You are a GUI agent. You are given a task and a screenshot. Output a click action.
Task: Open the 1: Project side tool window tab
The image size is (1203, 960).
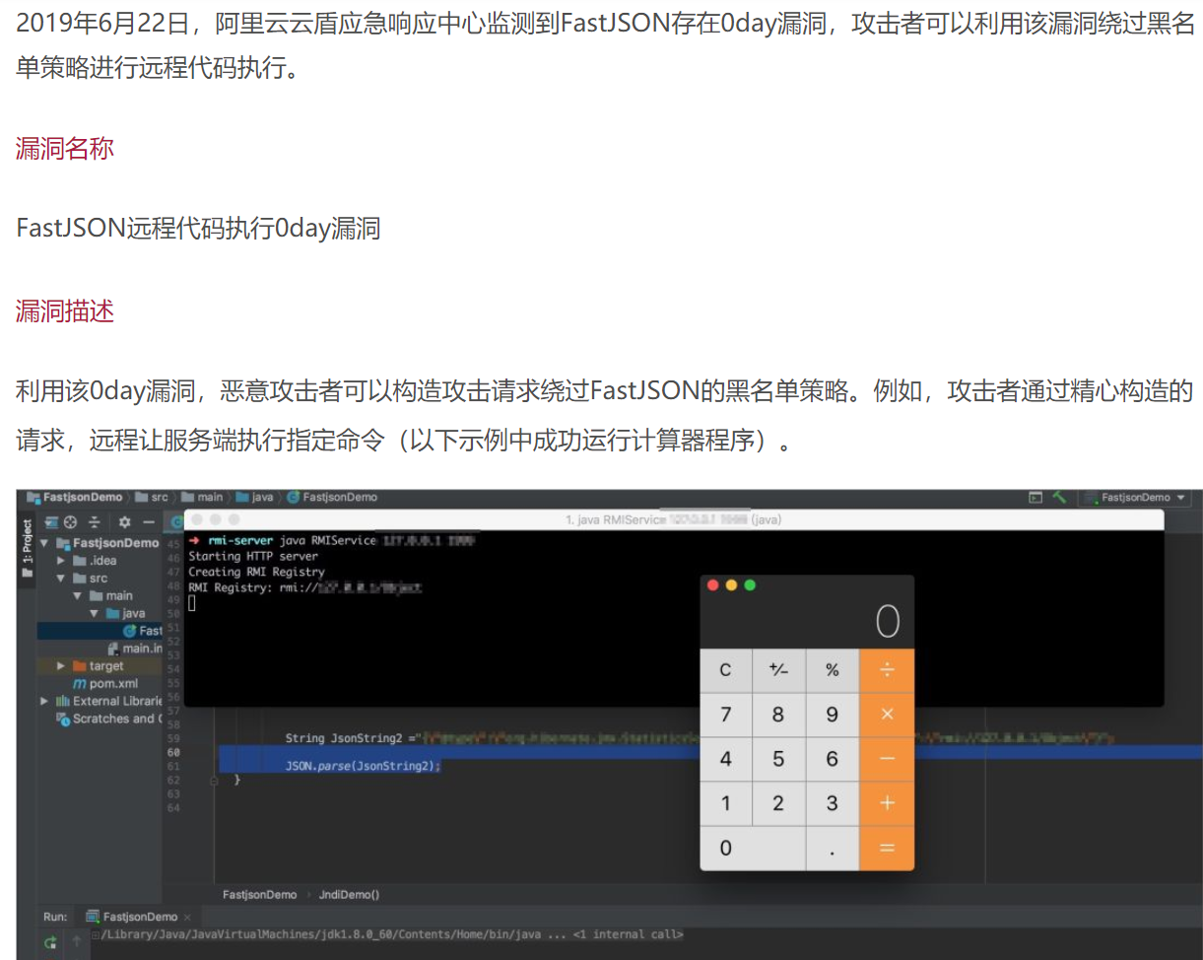pos(28,548)
